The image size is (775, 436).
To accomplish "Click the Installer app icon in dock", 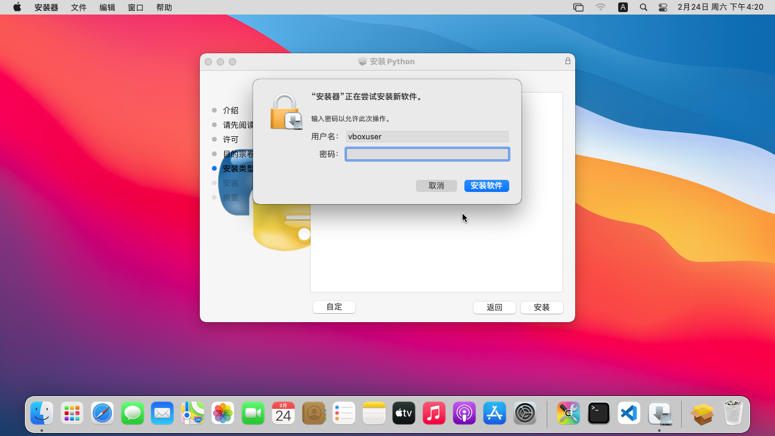I will click(659, 414).
